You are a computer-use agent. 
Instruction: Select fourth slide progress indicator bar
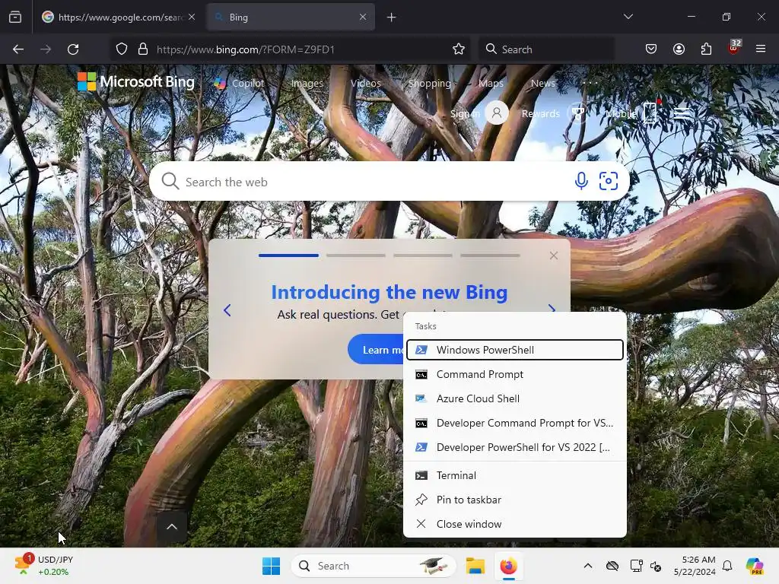(x=490, y=255)
